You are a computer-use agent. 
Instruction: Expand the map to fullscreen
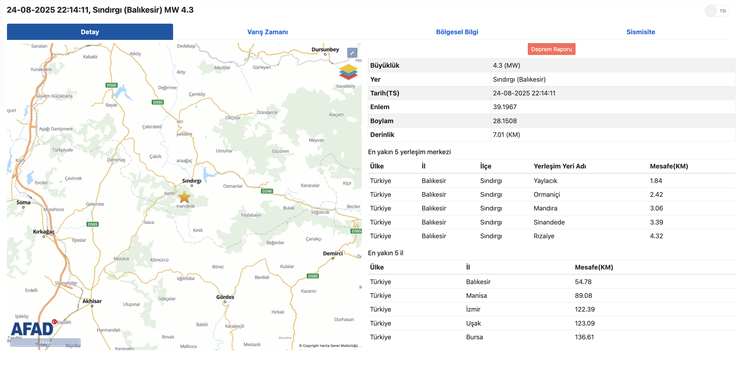pyautogui.click(x=352, y=53)
